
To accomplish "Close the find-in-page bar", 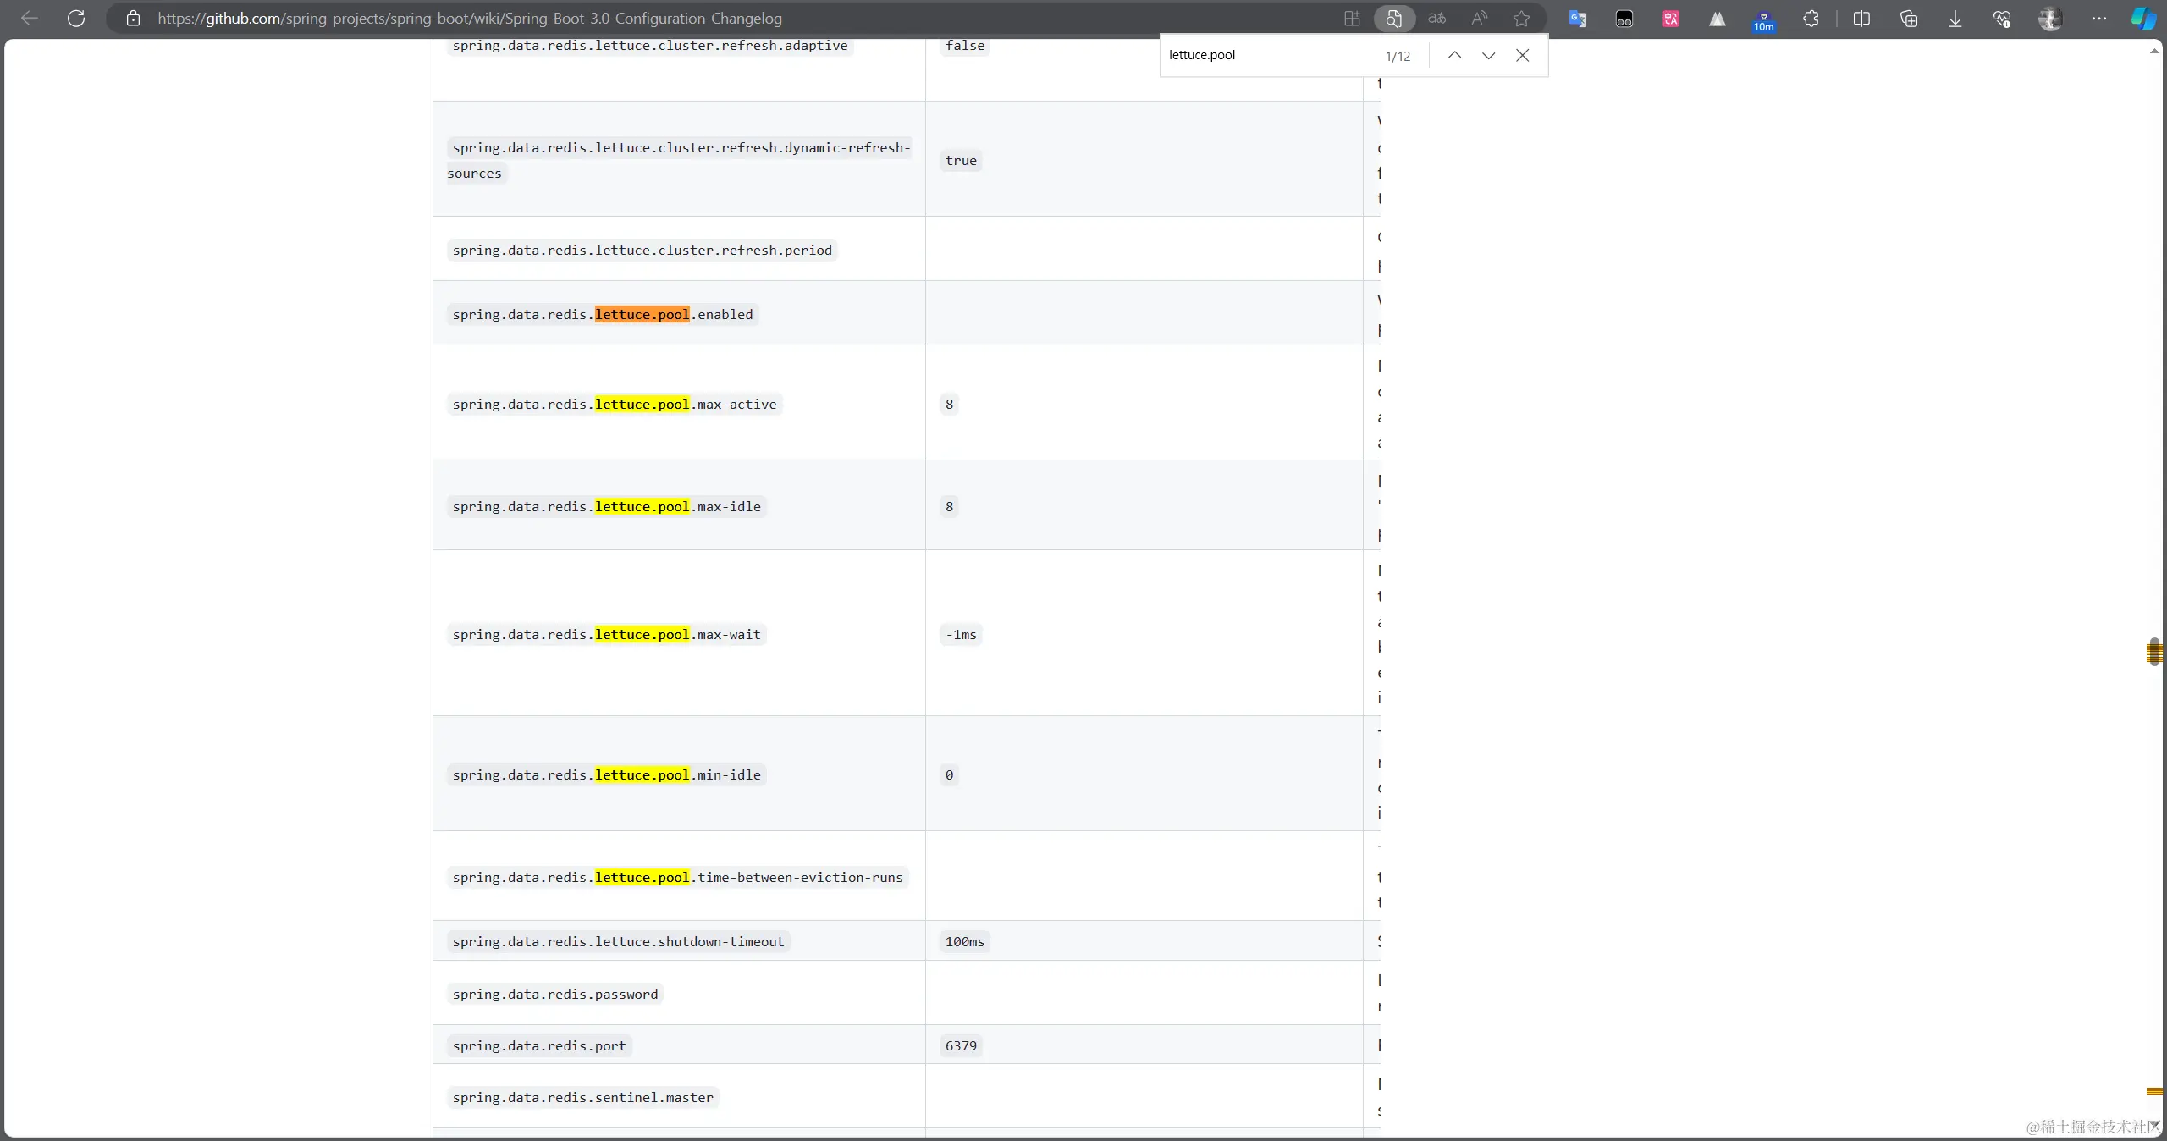I will click(x=1522, y=55).
